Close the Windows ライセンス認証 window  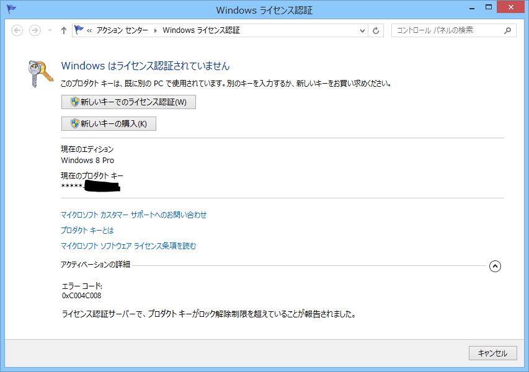tap(511, 7)
